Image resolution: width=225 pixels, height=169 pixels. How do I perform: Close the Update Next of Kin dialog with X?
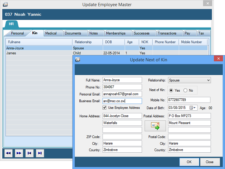(x=218, y=58)
